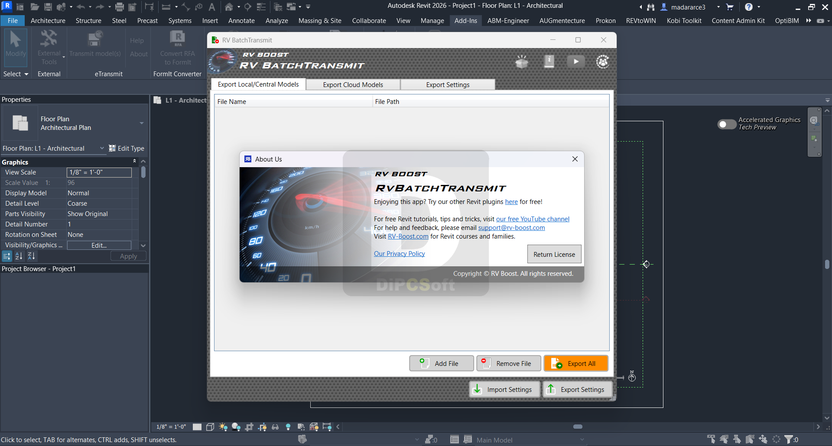Open the Floor Plan type selector dropdown
The image size is (832, 446).
(x=142, y=123)
